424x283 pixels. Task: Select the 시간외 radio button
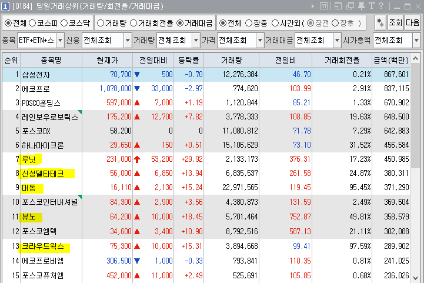(x=275, y=24)
